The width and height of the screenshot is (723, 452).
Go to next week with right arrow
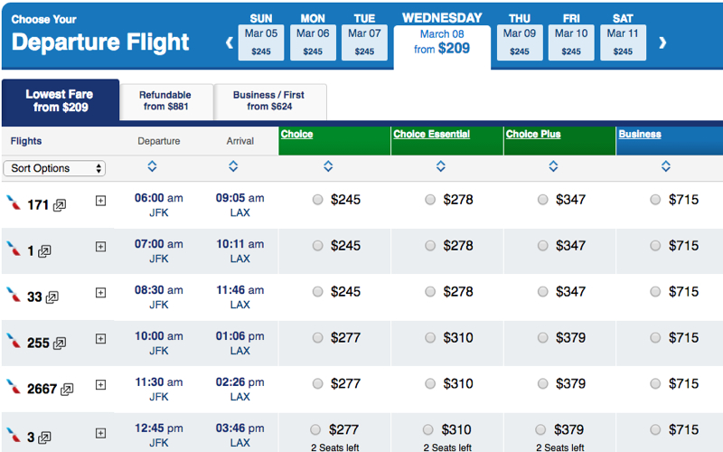tap(662, 42)
